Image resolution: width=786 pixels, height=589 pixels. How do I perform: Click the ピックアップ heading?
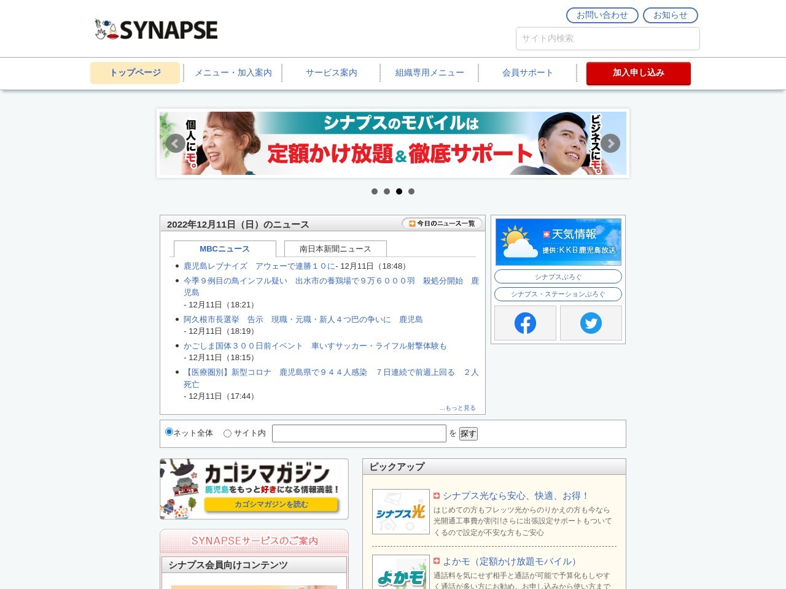pyautogui.click(x=397, y=467)
